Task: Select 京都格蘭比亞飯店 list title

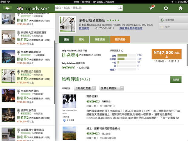Action: pyautogui.click(x=31, y=52)
